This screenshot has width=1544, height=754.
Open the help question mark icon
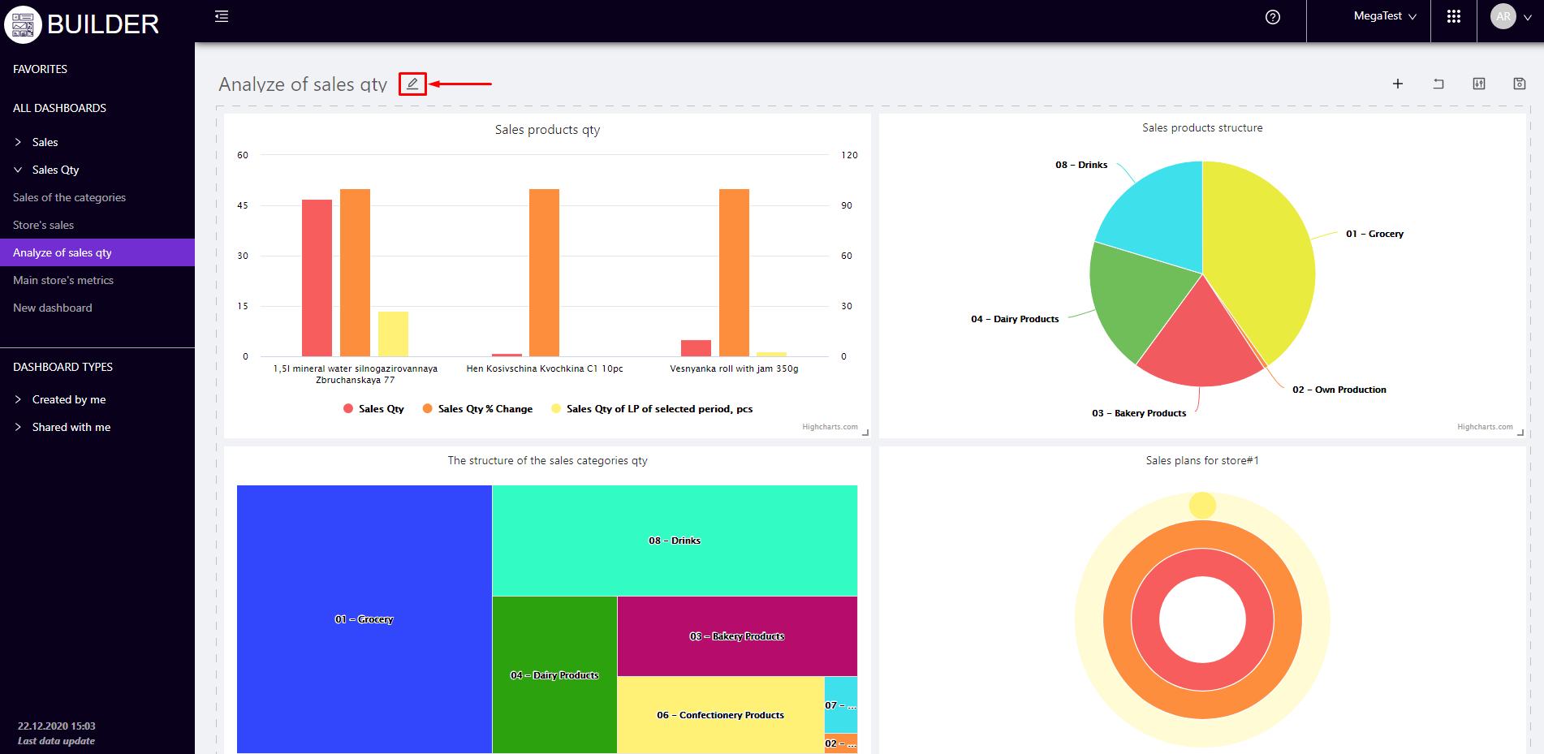(x=1273, y=17)
